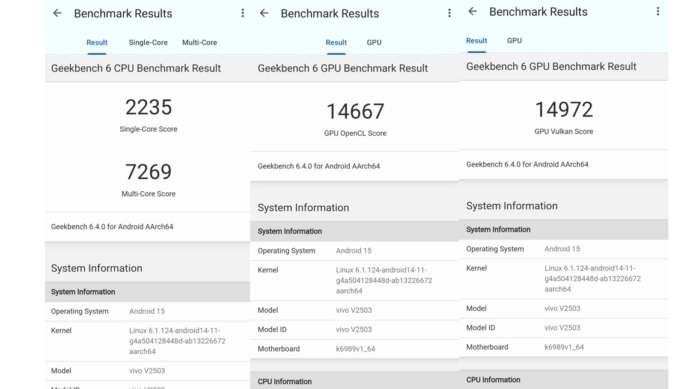Switch to GPU tab on Vulkan screen

pyautogui.click(x=514, y=41)
